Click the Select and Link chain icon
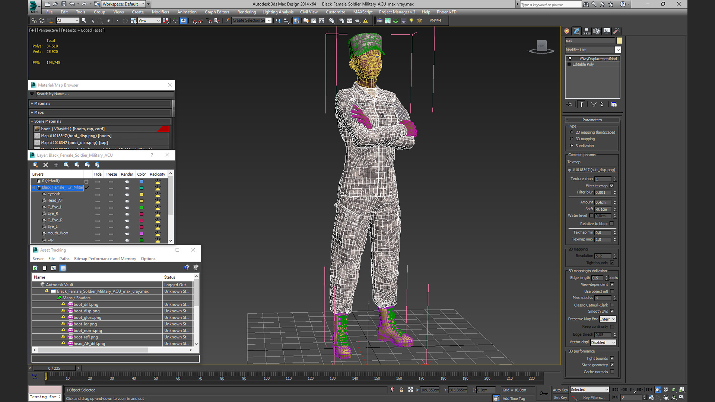The width and height of the screenshot is (715, 402). click(x=34, y=21)
